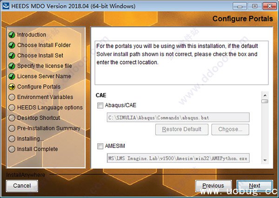Click the Configure Portals page heading
This screenshot has width=279, height=198.
point(243,19)
